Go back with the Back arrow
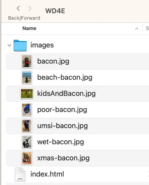Viewport: 149px width, 185px height. pos(18,8)
